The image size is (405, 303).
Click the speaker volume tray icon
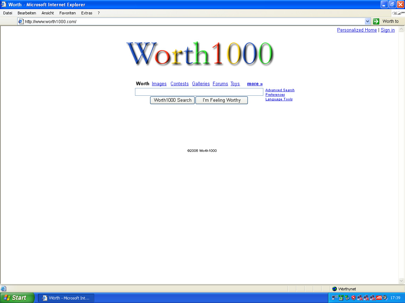pos(385,298)
